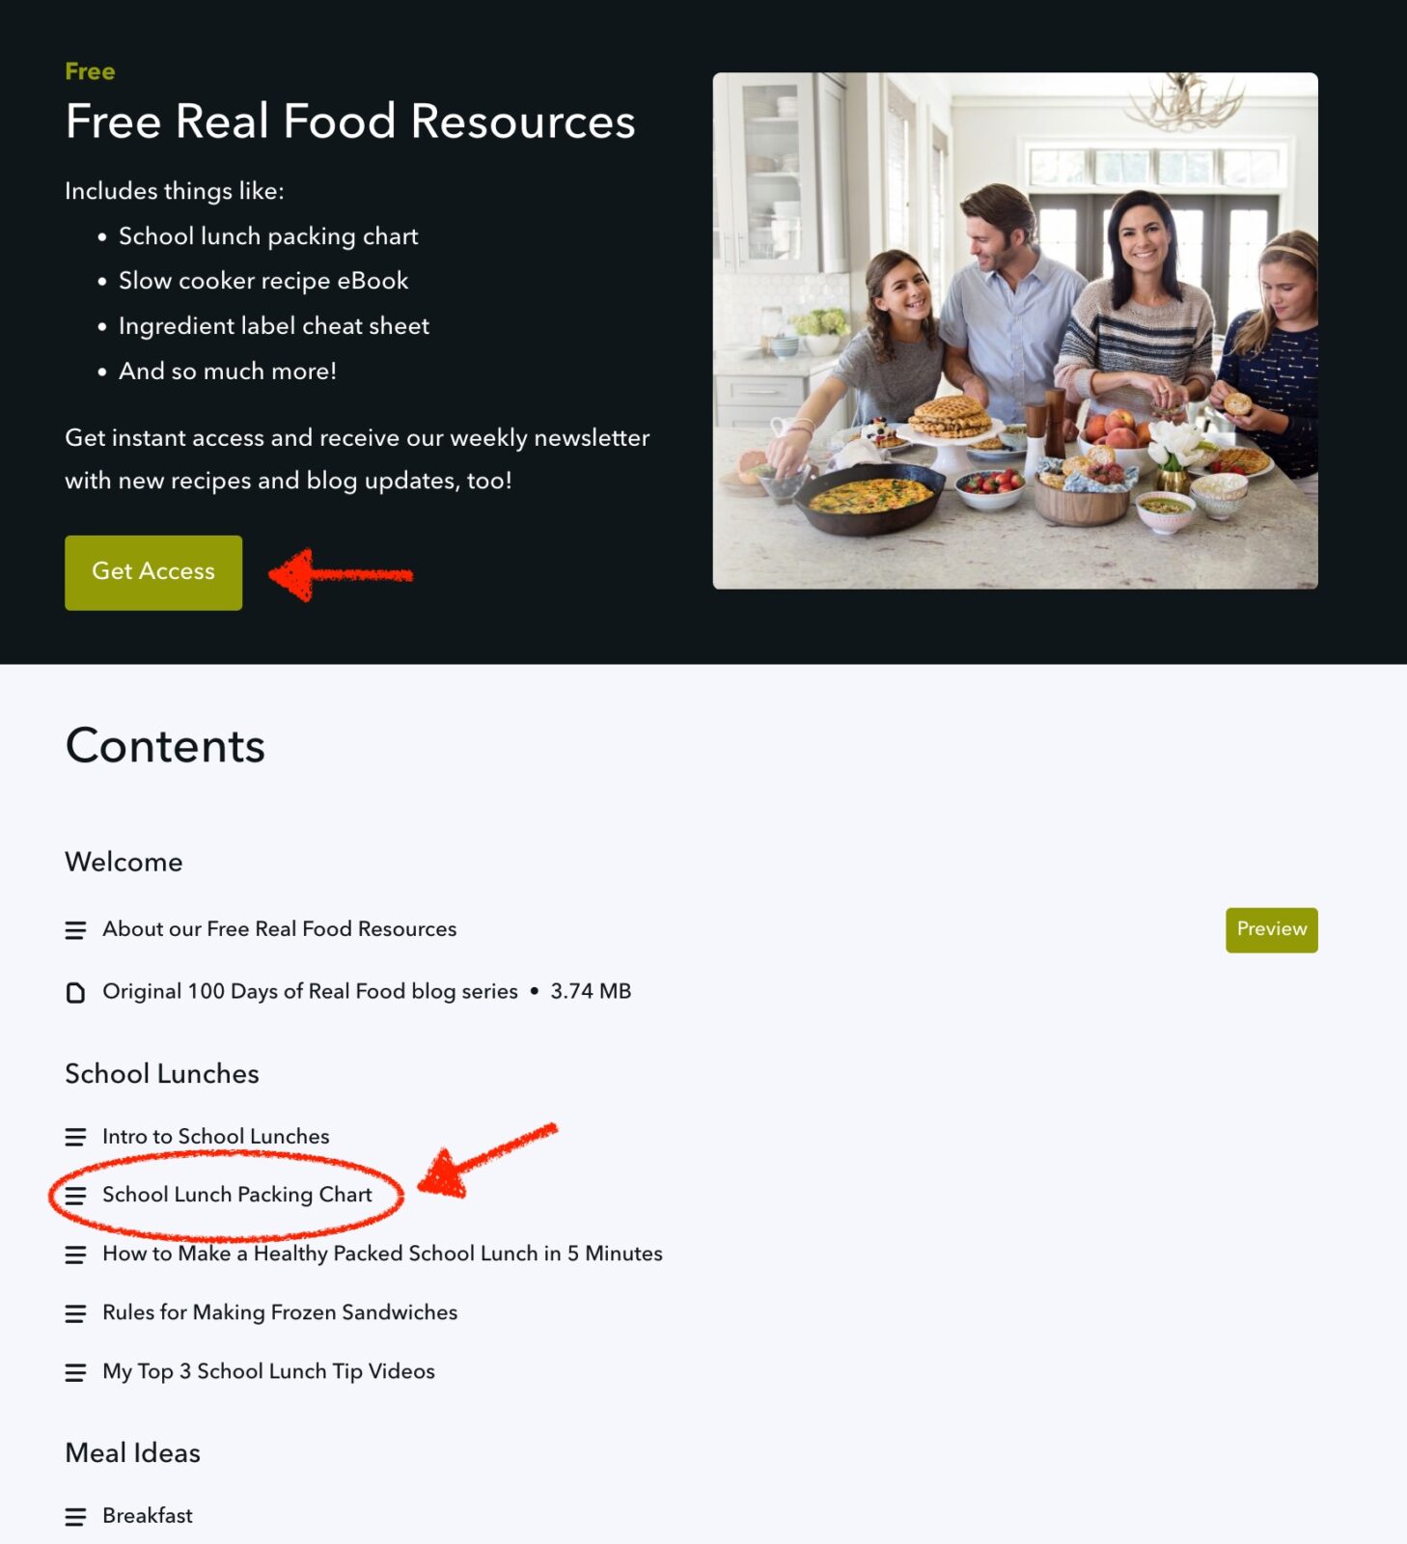Click the lines icon beside Intro to School Lunches
1407x1544 pixels.
coord(75,1138)
